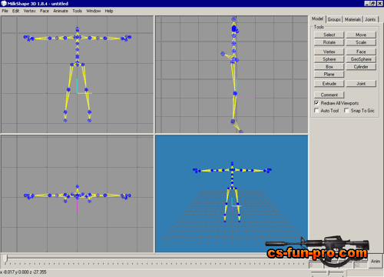This screenshot has width=384, height=277.
Task: Choose the Box primitive tool
Action: pos(329,67)
